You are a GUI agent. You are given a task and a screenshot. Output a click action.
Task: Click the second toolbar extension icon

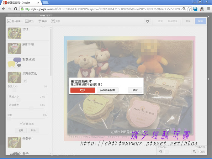coord(202,9)
